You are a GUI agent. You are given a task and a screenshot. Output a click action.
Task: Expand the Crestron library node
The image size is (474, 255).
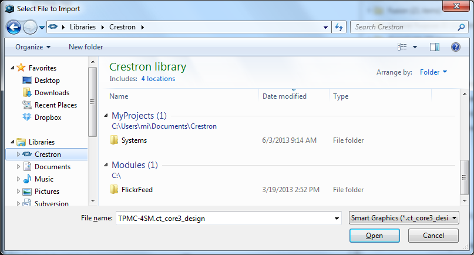18,155
